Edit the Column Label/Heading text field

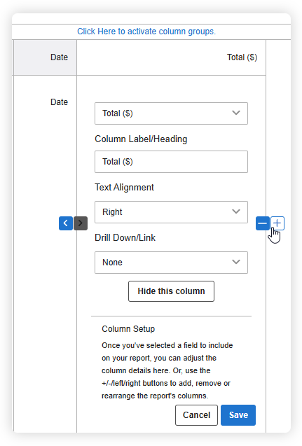pos(171,162)
